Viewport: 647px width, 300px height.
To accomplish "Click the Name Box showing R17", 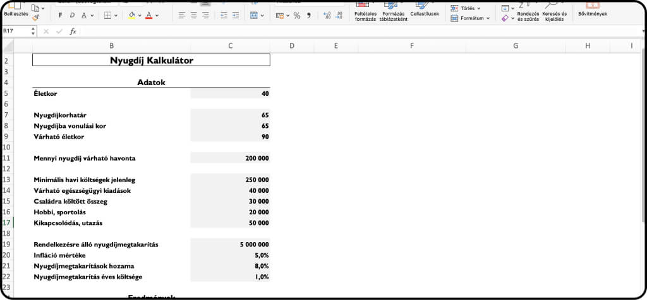I will pyautogui.click(x=18, y=31).
